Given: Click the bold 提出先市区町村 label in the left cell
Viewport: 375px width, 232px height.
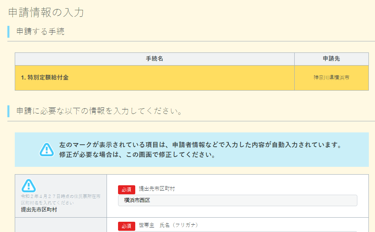Looking at the screenshot, I should click(39, 210).
